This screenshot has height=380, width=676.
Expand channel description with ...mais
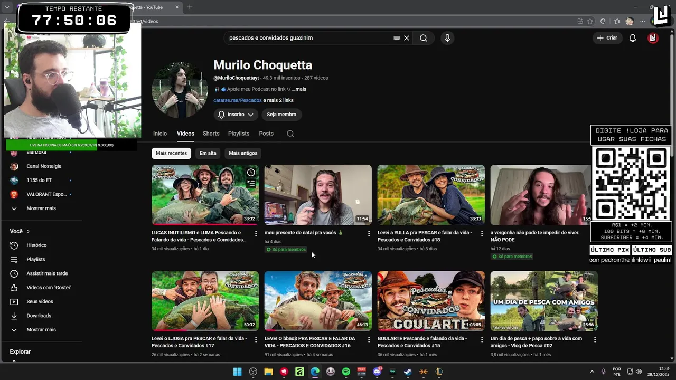(299, 89)
